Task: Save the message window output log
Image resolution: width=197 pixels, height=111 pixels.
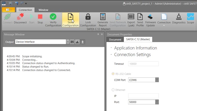Action: (x=72, y=42)
